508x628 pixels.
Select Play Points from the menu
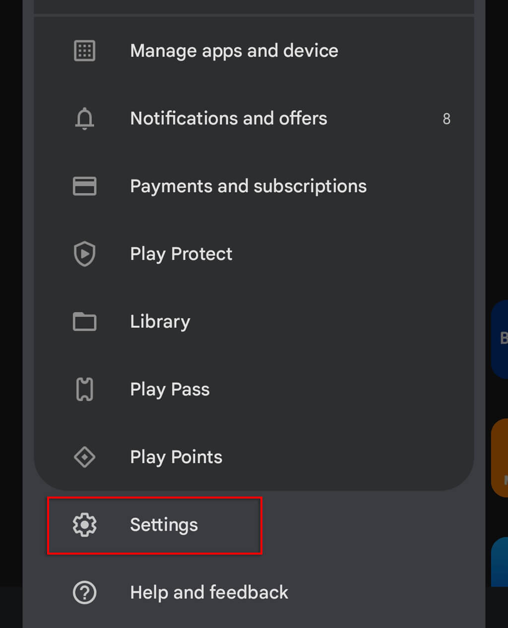[x=176, y=457]
